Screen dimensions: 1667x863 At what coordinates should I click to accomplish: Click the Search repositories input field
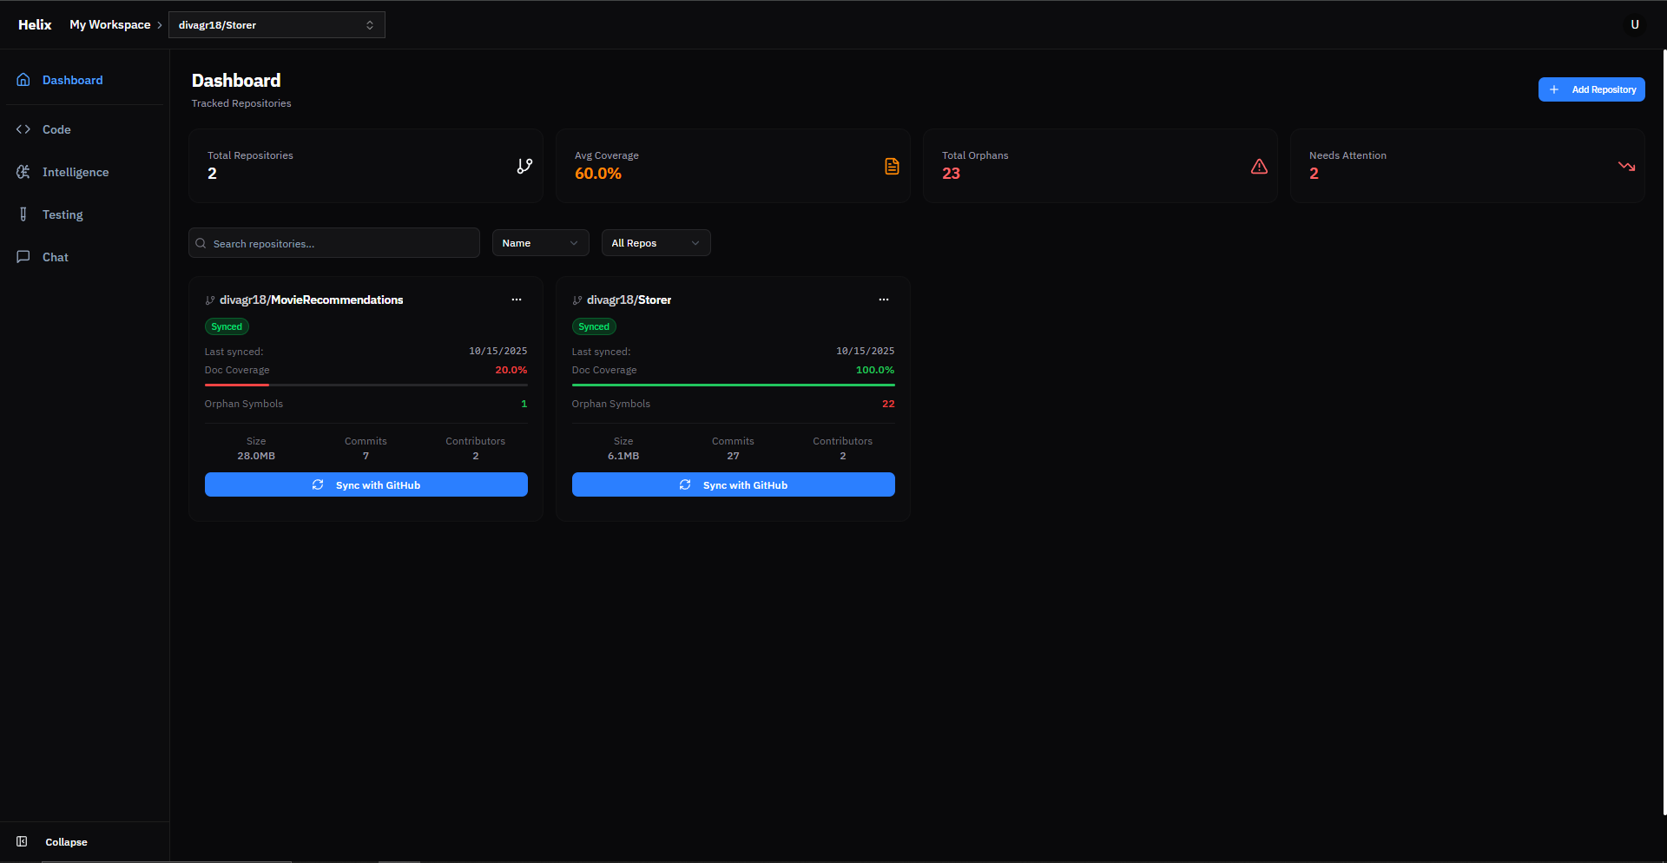334,243
